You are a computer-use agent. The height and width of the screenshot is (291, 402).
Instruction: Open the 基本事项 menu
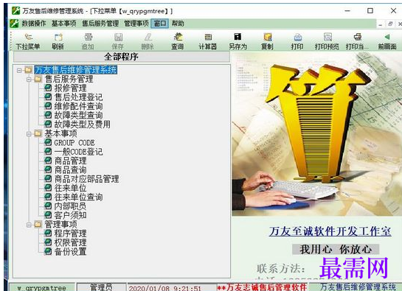64,24
